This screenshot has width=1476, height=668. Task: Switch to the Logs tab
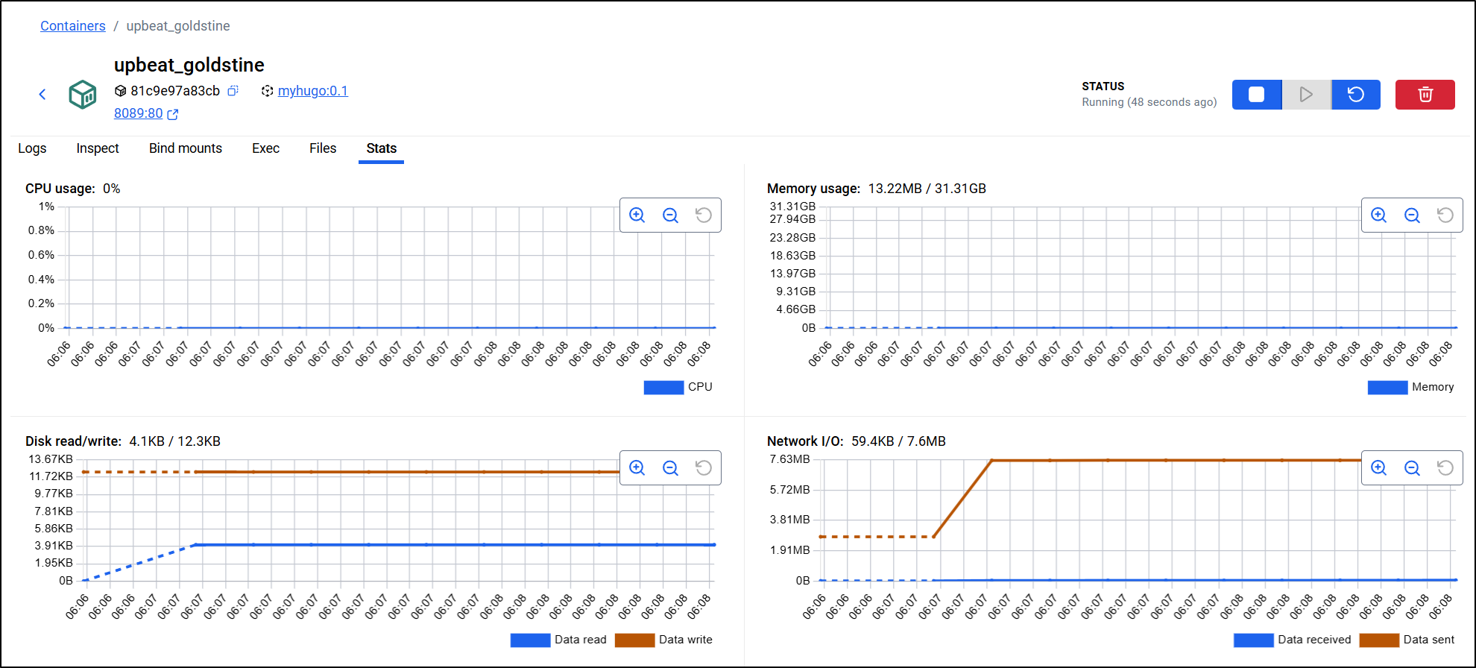click(x=32, y=148)
